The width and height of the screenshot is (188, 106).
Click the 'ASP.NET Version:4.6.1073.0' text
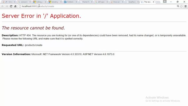pos(98,54)
